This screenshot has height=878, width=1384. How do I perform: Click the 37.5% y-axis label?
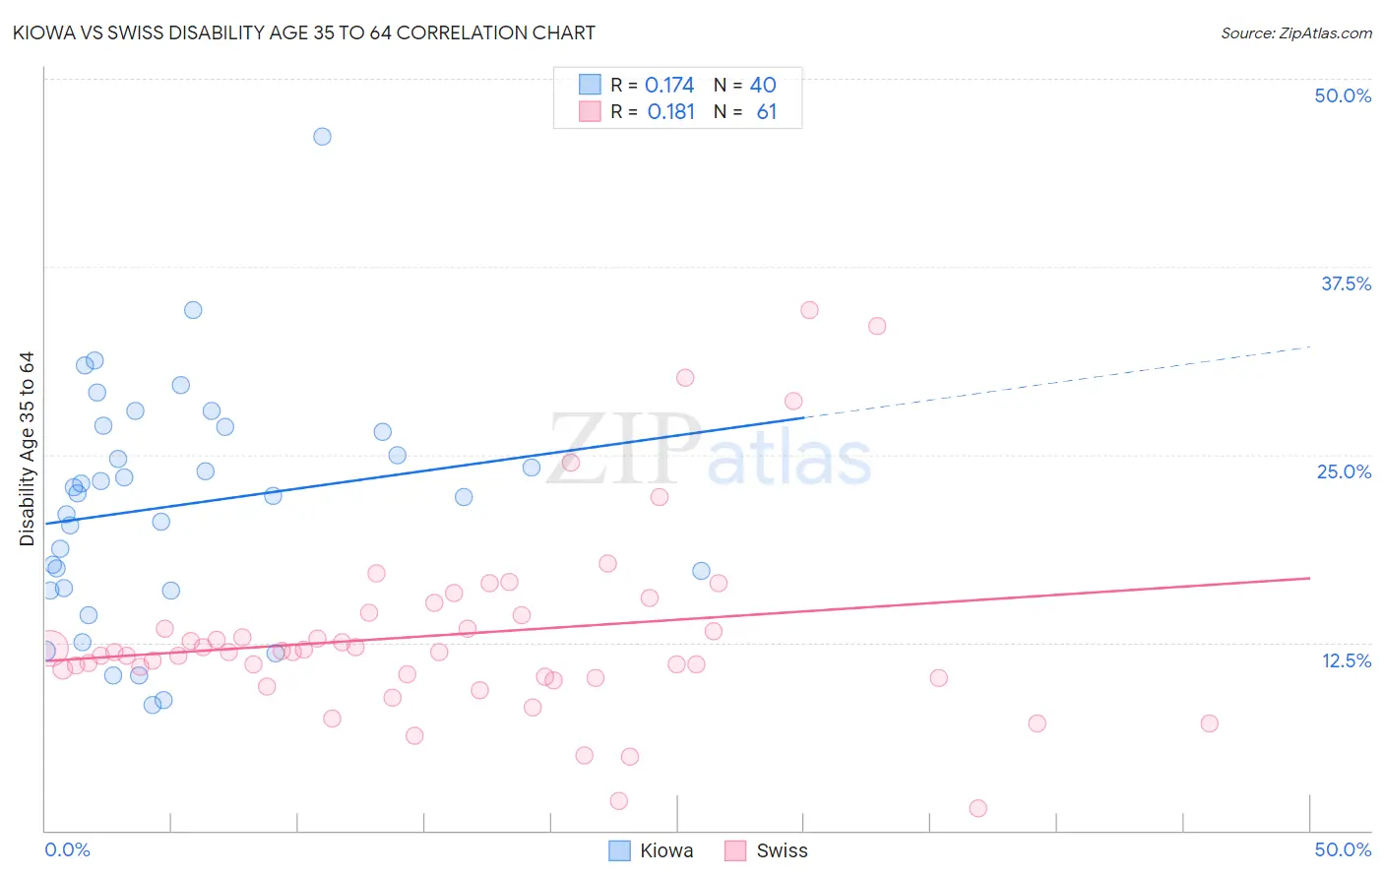click(x=1346, y=283)
